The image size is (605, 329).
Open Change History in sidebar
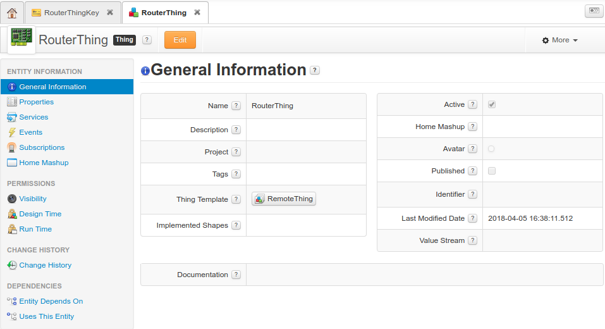pyautogui.click(x=45, y=265)
